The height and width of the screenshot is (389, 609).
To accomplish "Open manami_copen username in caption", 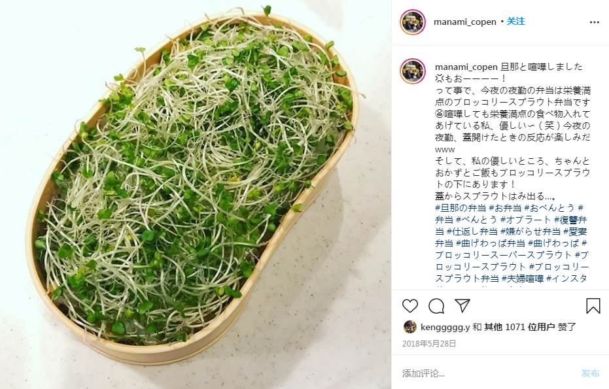I will pos(466,67).
